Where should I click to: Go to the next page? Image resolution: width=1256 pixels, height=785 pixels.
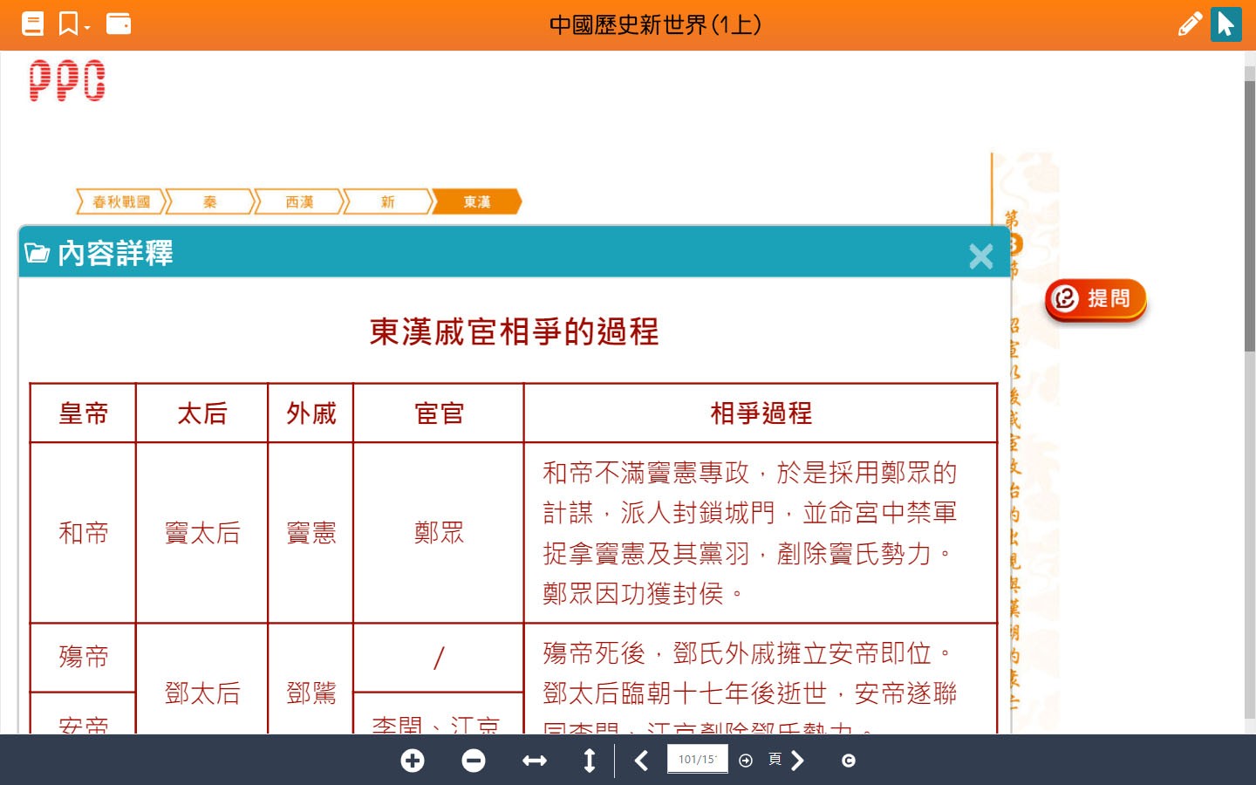tap(797, 761)
